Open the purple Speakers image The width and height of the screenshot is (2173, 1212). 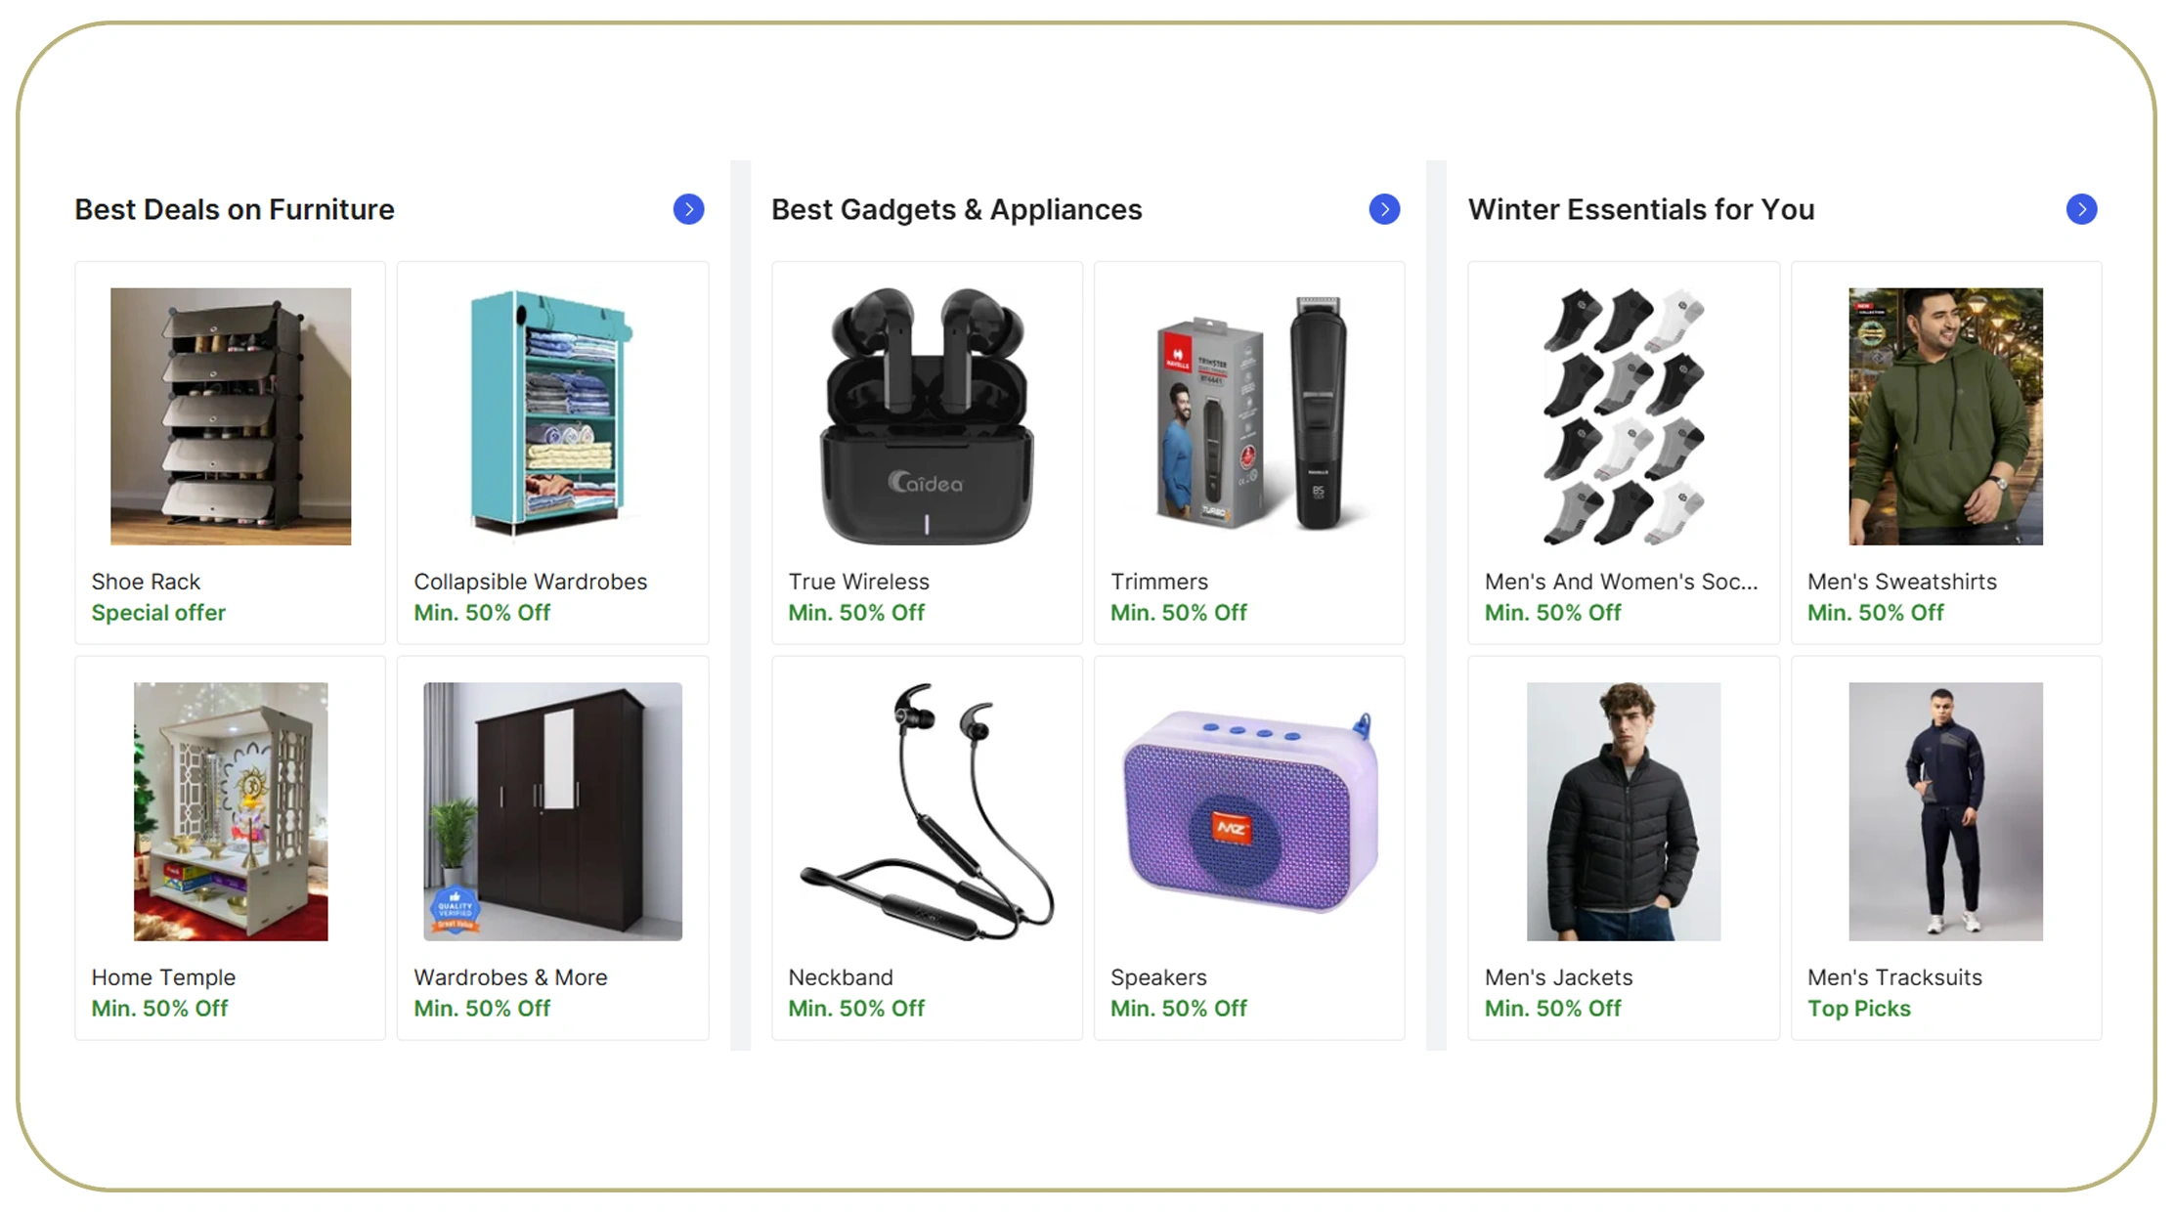pyautogui.click(x=1250, y=811)
